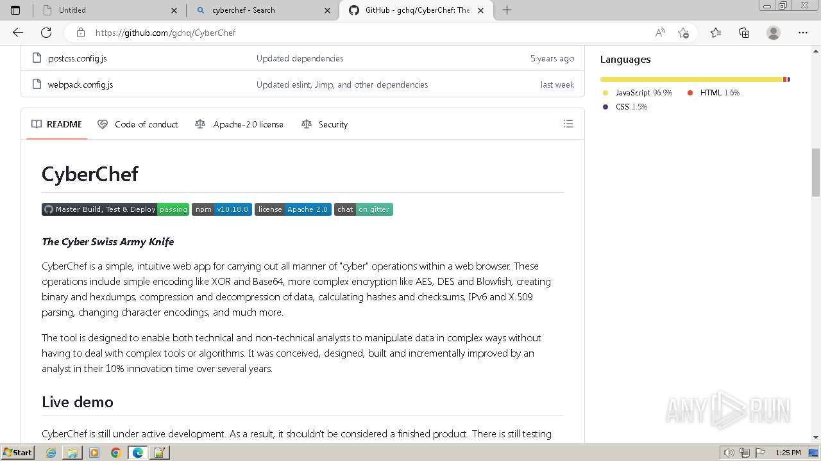
Task: Open the Collections icon
Action: coord(744,33)
